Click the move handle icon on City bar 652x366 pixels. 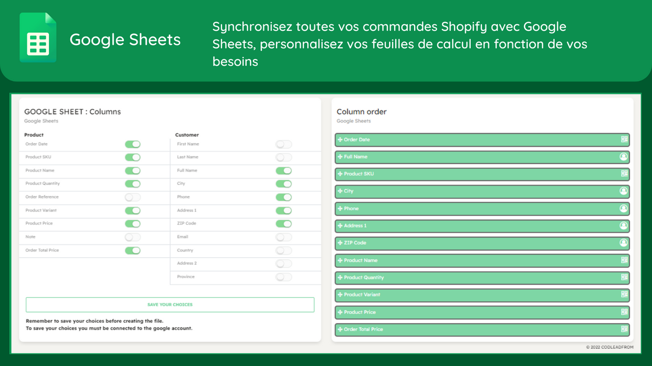340,191
